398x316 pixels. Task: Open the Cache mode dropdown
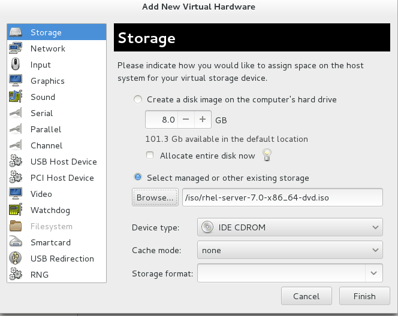pyautogui.click(x=290, y=250)
